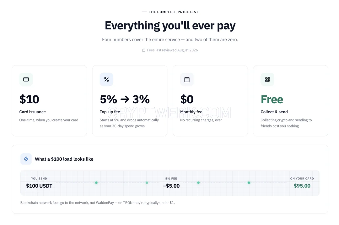Click the green Free price text
339x225 pixels.
272,99
